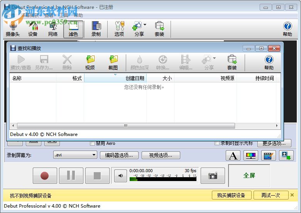Expand Share dropdown arrow in Find and Play window
Screen dimensions: 301x213
pos(214,58)
